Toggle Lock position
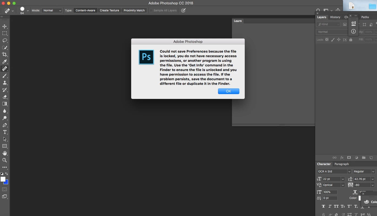The height and width of the screenshot is (216, 377). coord(339,40)
